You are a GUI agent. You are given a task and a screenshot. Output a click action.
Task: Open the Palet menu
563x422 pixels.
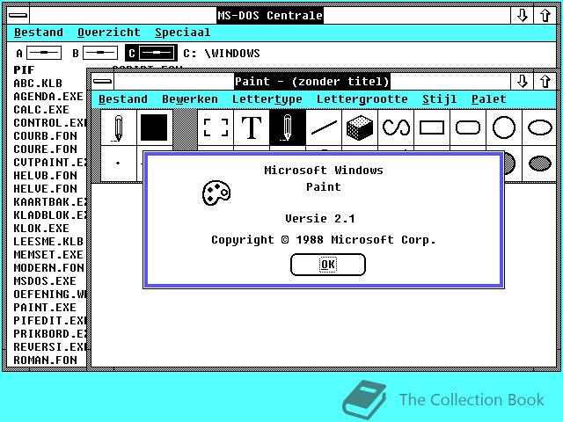click(489, 99)
